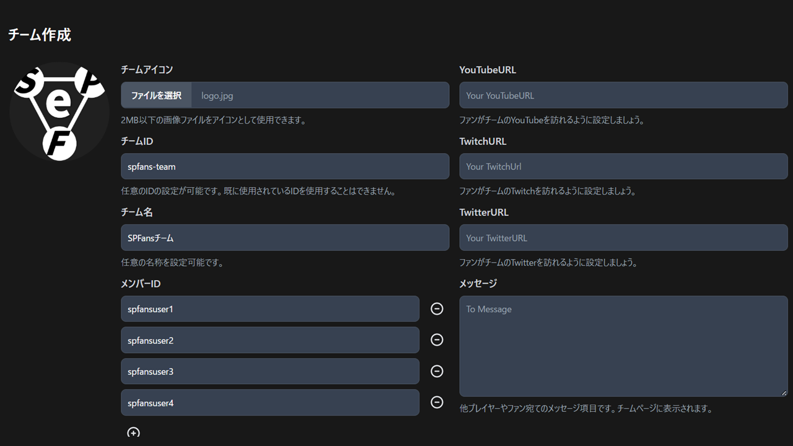The width and height of the screenshot is (793, 446).
Task: Edit the spfansuser2 member ID field
Action: 270,340
